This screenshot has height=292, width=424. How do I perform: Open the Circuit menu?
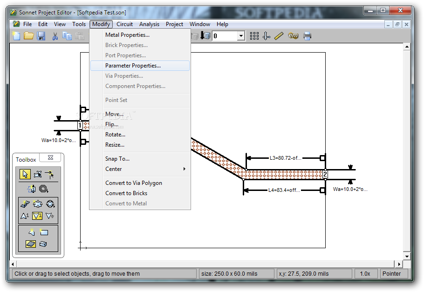(x=125, y=24)
